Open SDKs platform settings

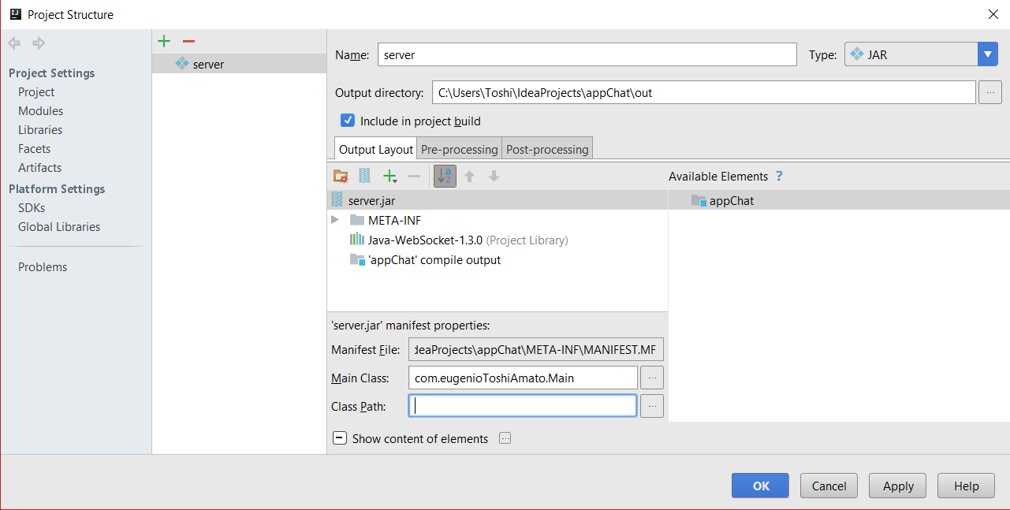pyautogui.click(x=32, y=208)
